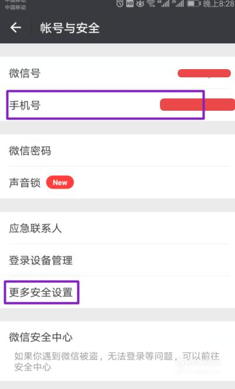Open 微信密码 settings
Screen dimensions: 235x389
(117, 151)
